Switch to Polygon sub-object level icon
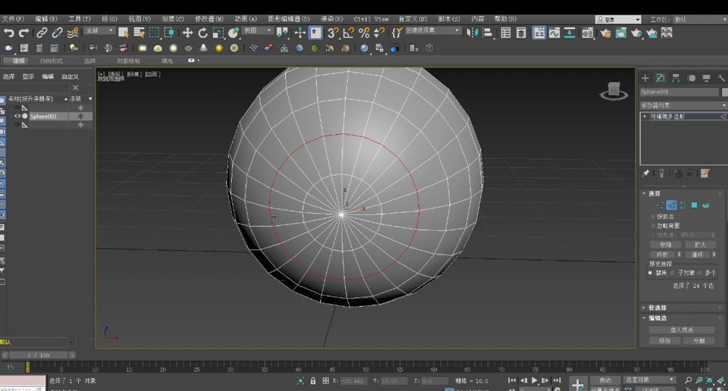The image size is (728, 391). click(694, 205)
